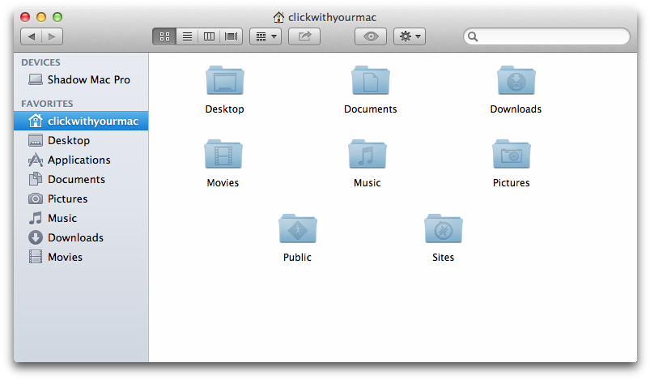Zoom the window with green button
Image resolution: width=650 pixels, height=380 pixels.
(x=57, y=17)
